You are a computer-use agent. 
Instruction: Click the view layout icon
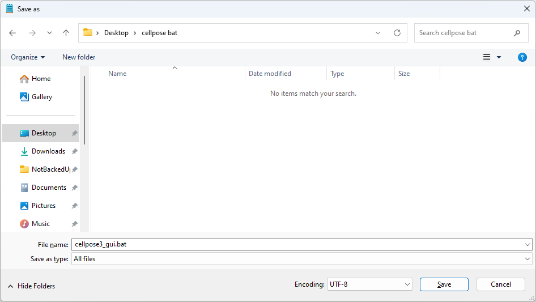pos(487,57)
